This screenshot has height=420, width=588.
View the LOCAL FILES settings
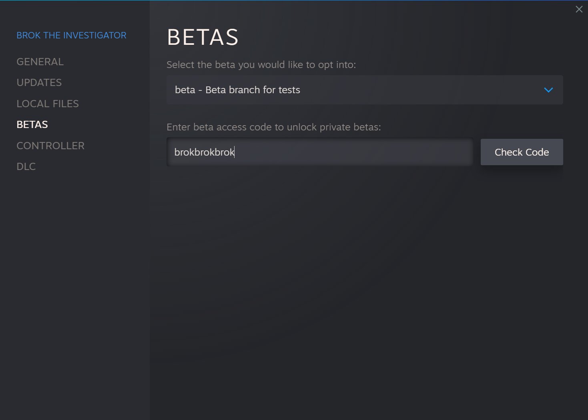click(48, 104)
